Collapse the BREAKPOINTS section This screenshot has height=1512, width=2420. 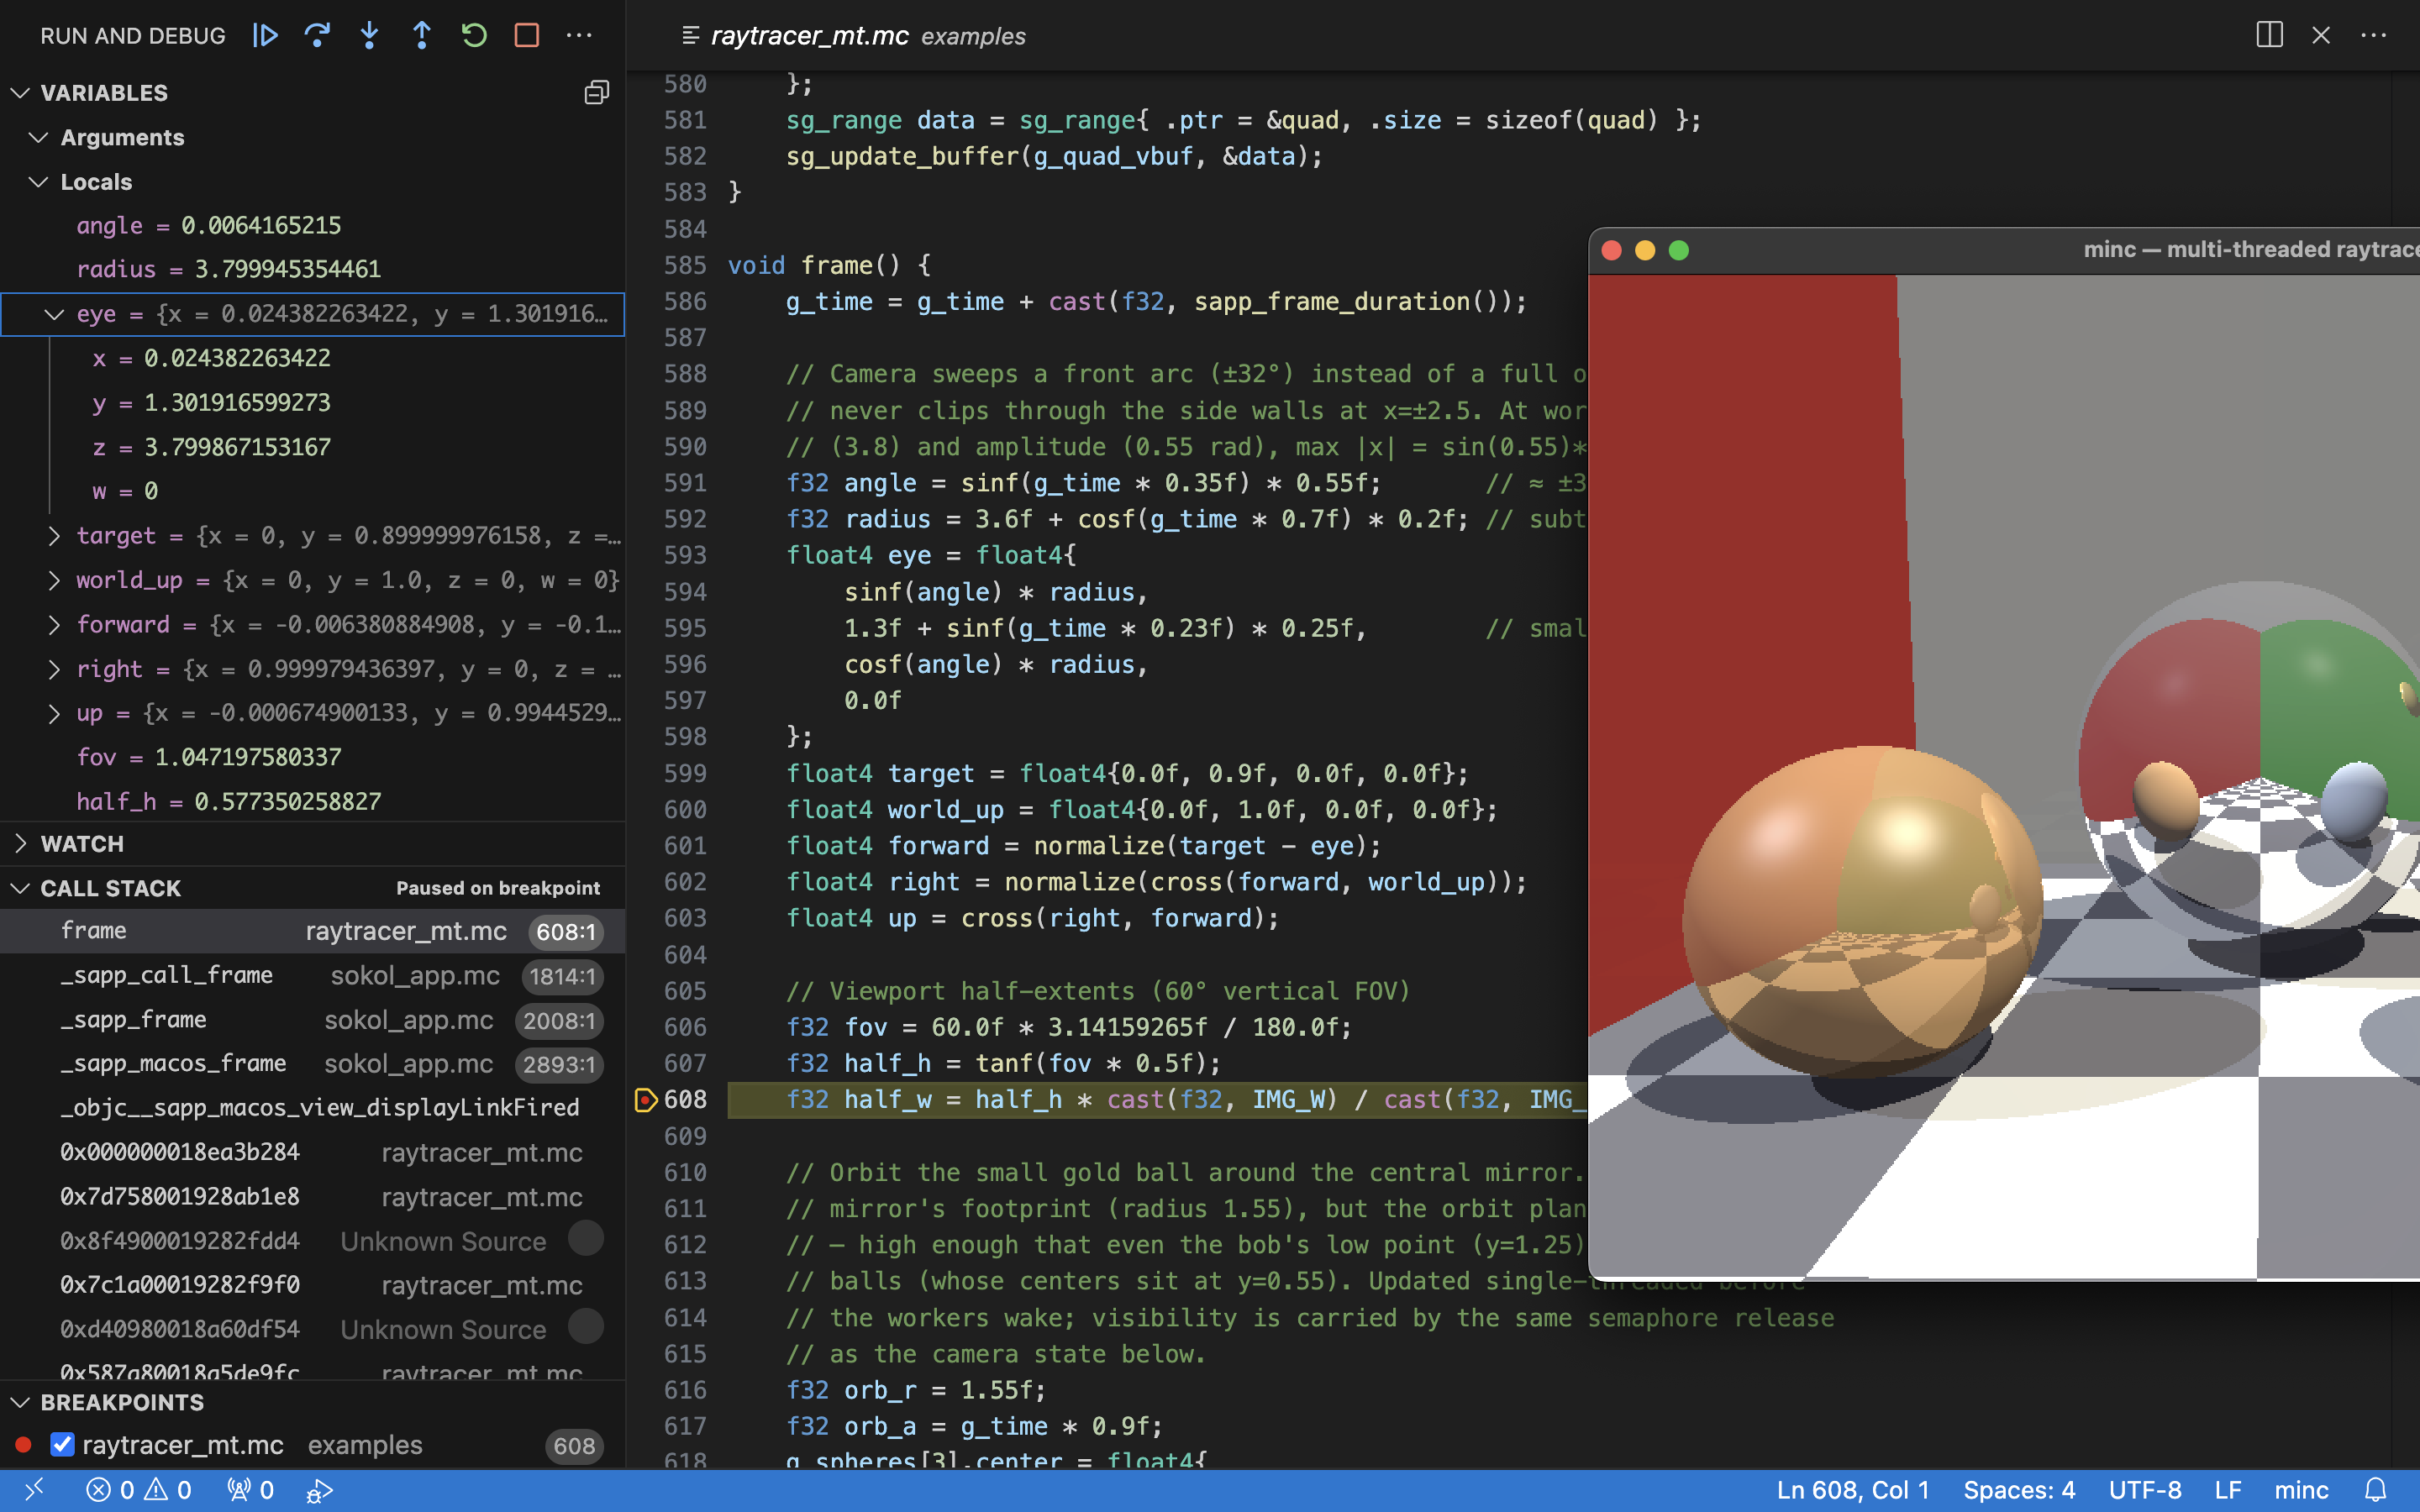click(20, 1402)
